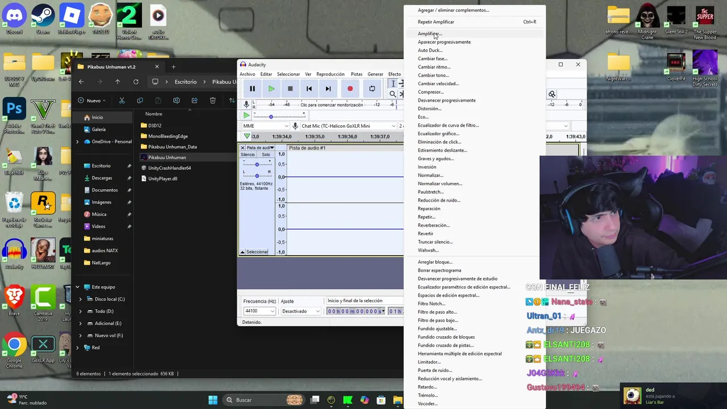Open the Pistas menu in Audacity

pyautogui.click(x=356, y=74)
